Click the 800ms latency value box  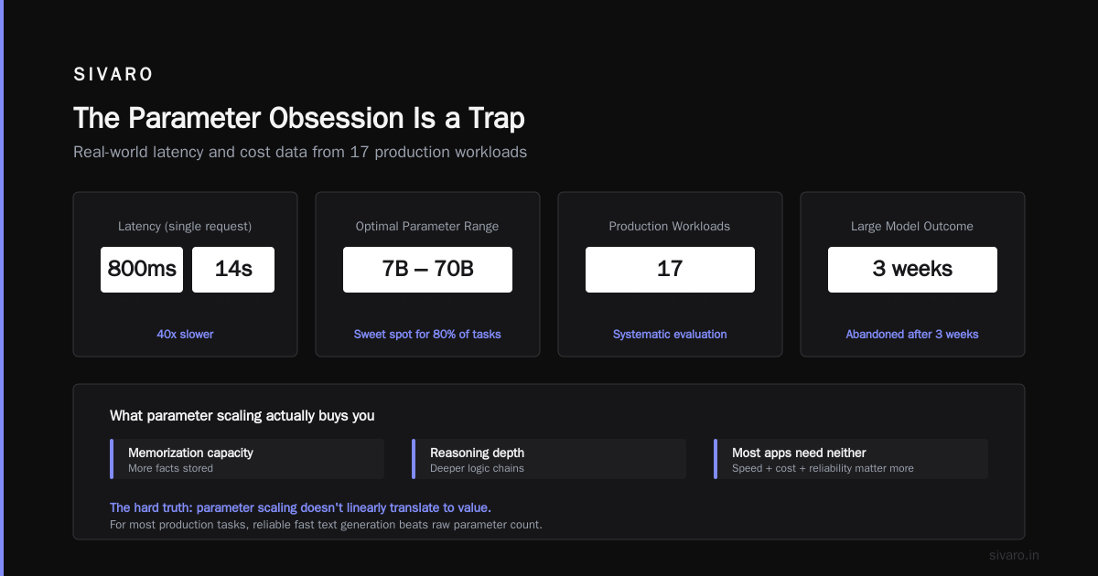coord(142,270)
